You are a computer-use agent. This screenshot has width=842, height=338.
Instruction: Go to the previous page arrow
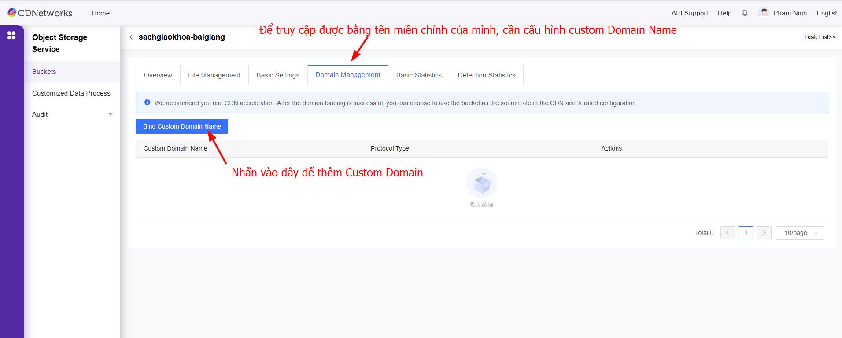point(727,233)
